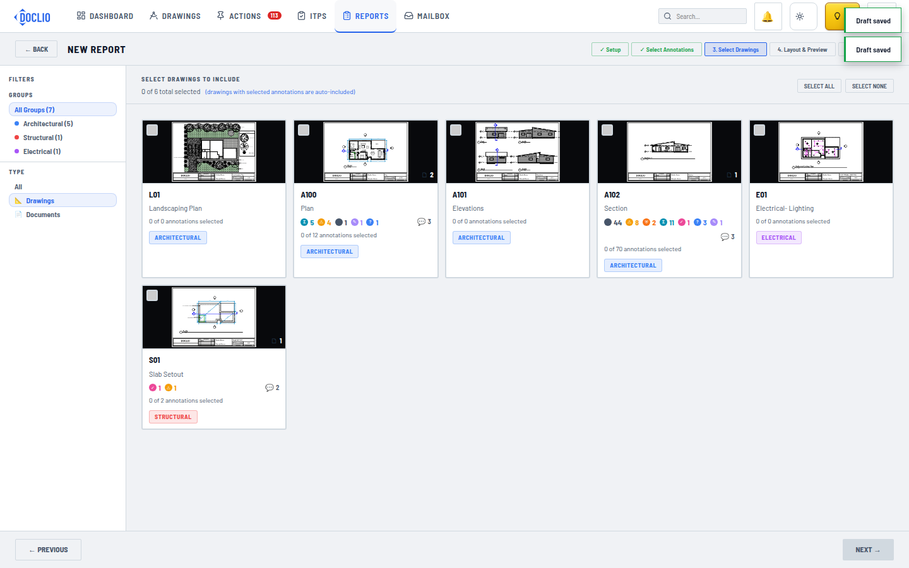Go to the Drawings section
This screenshot has width=909, height=568.
(x=175, y=16)
